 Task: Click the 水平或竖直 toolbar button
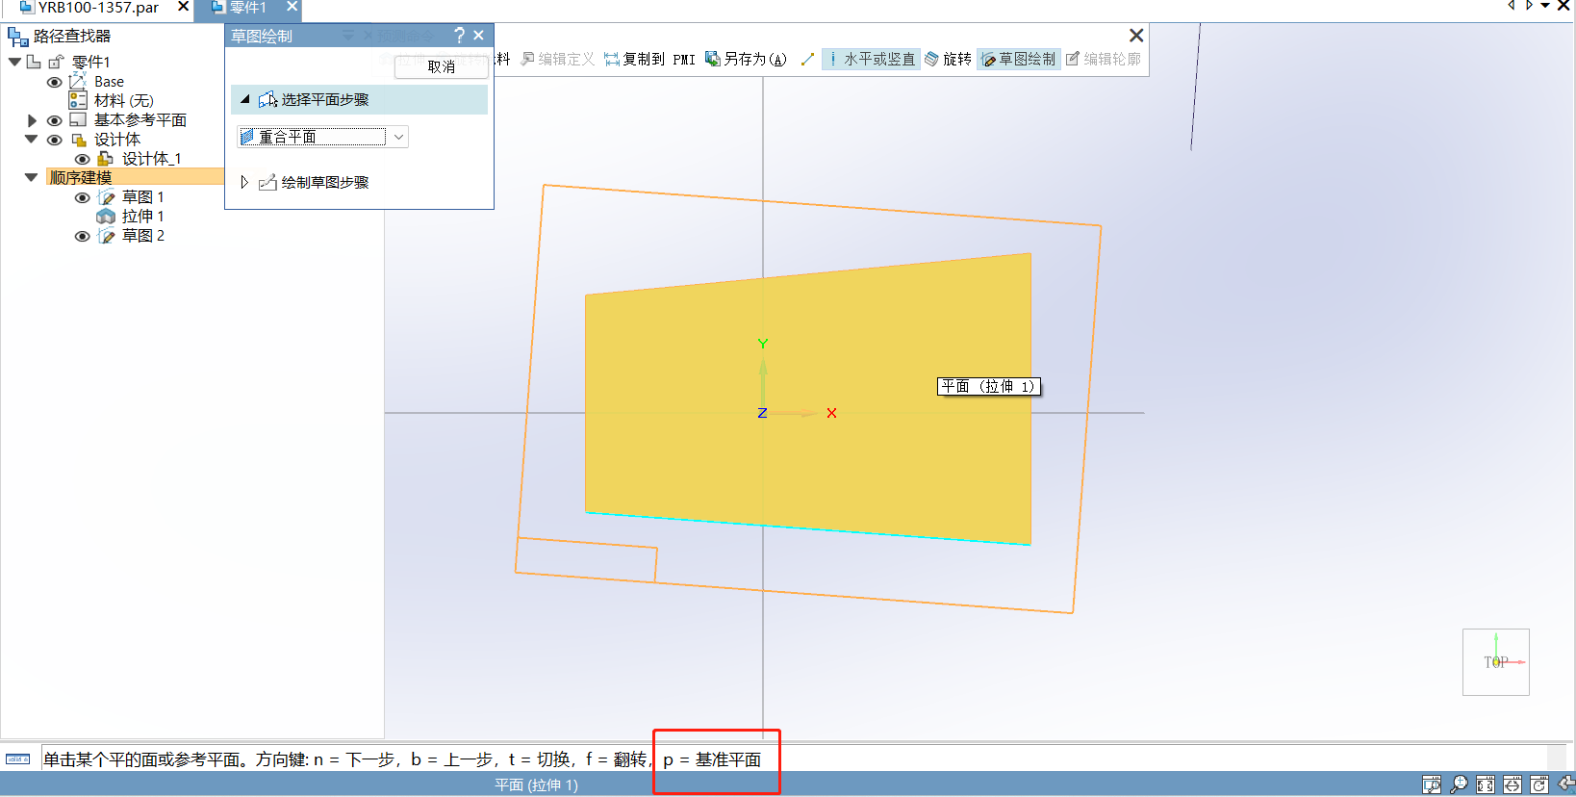[x=871, y=60]
